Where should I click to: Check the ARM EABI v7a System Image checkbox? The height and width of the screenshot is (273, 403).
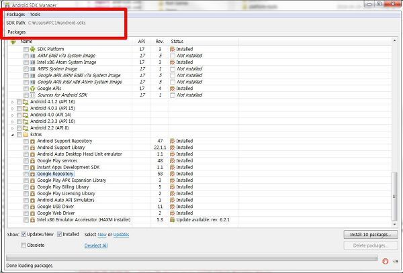point(26,56)
